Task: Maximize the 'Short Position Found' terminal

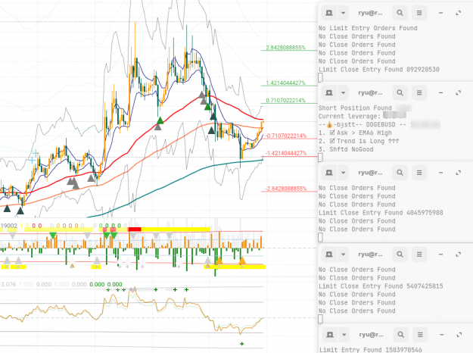Action: (x=458, y=92)
